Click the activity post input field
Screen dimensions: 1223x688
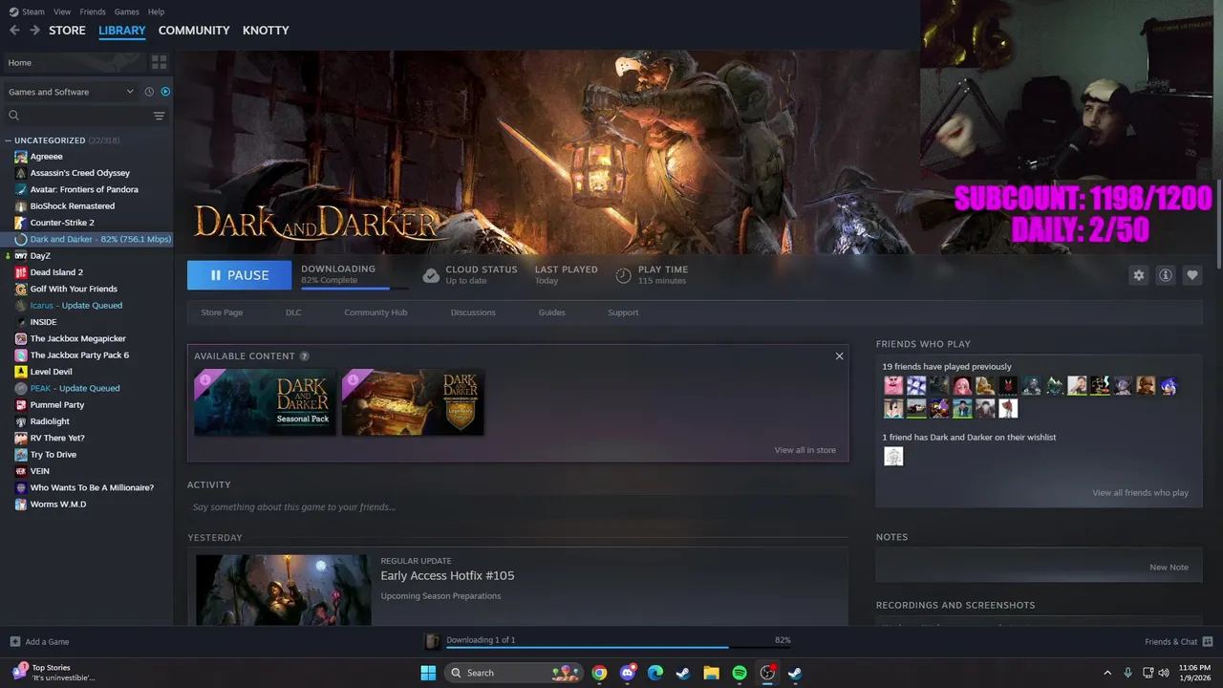click(517, 506)
